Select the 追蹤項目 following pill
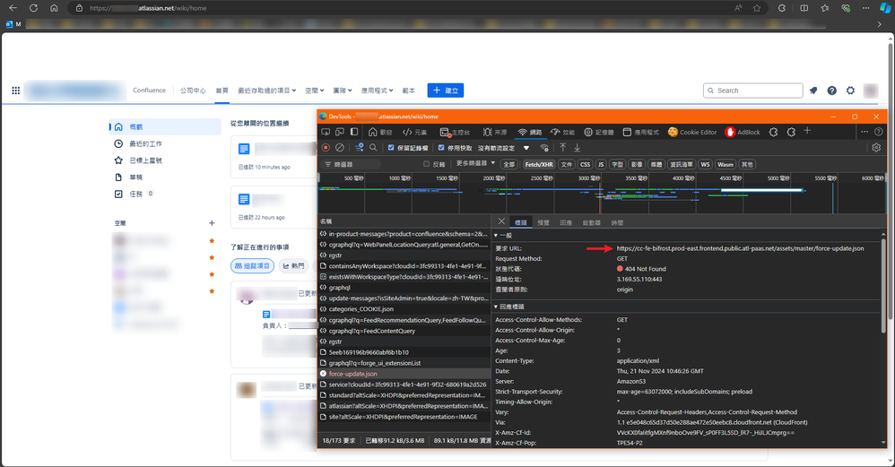Viewport: 895px width, 467px height. coord(252,265)
